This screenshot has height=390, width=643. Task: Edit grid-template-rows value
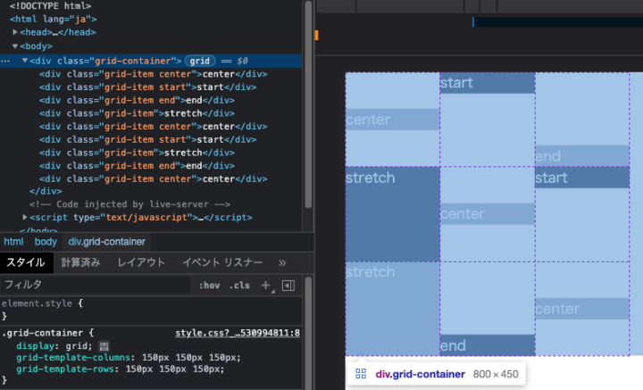pos(175,369)
